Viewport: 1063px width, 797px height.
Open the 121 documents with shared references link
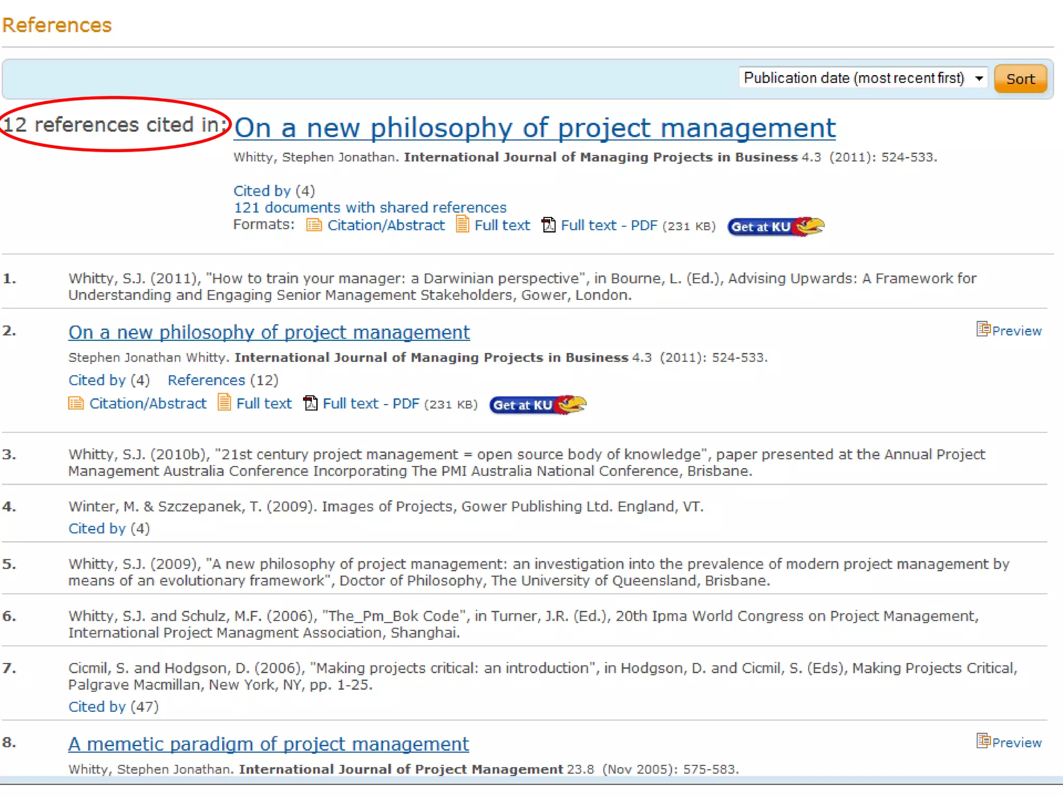(x=370, y=208)
